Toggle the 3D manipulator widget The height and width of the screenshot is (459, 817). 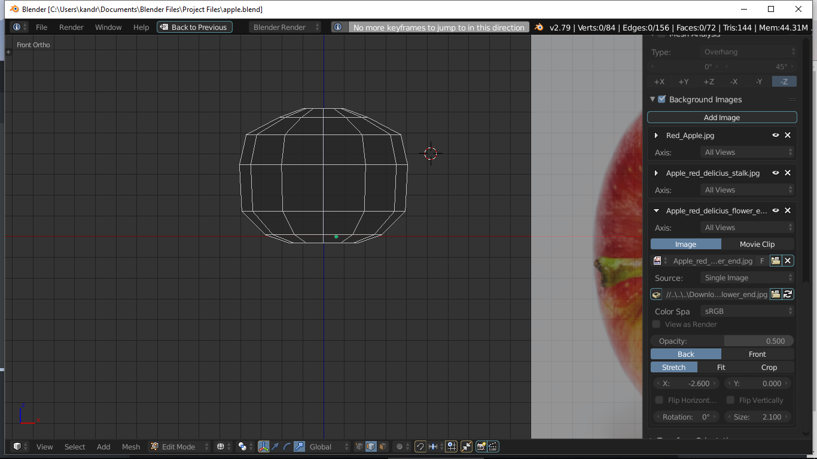click(264, 446)
